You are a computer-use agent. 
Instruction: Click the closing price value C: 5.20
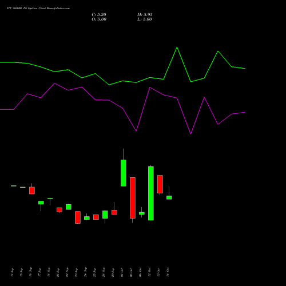click(99, 15)
